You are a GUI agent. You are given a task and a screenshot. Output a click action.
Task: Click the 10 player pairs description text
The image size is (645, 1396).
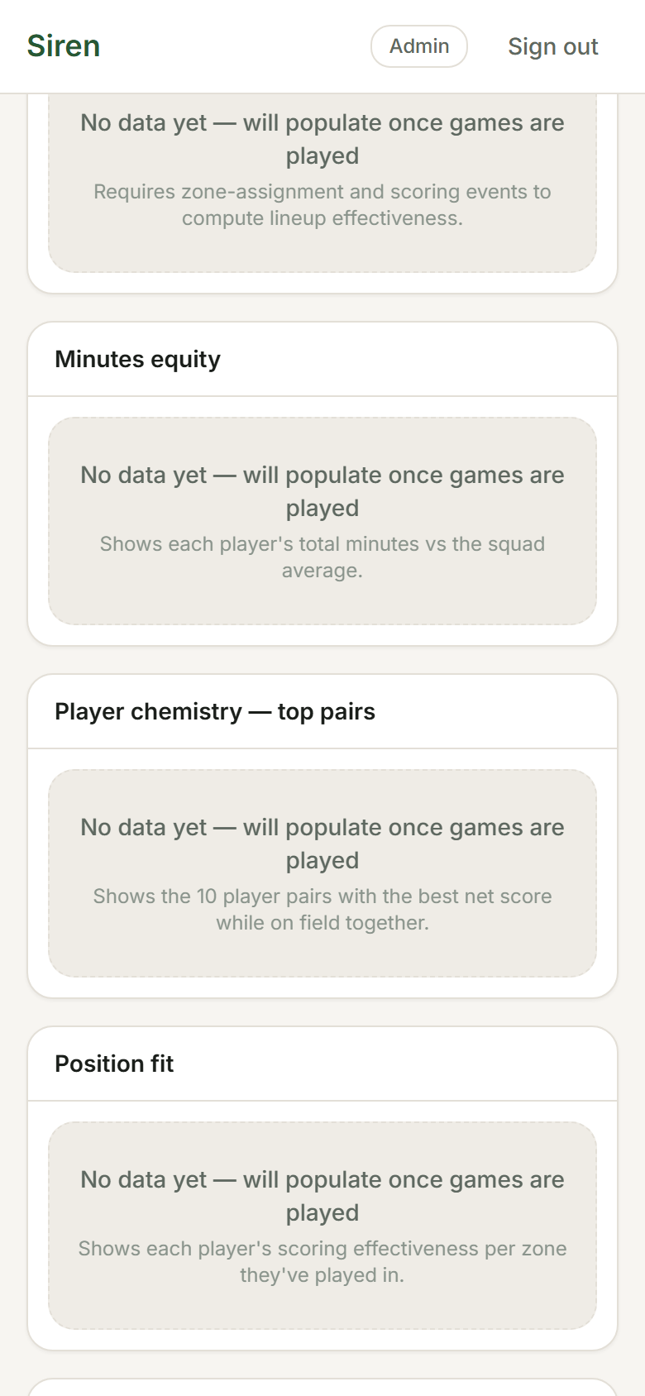[322, 910]
